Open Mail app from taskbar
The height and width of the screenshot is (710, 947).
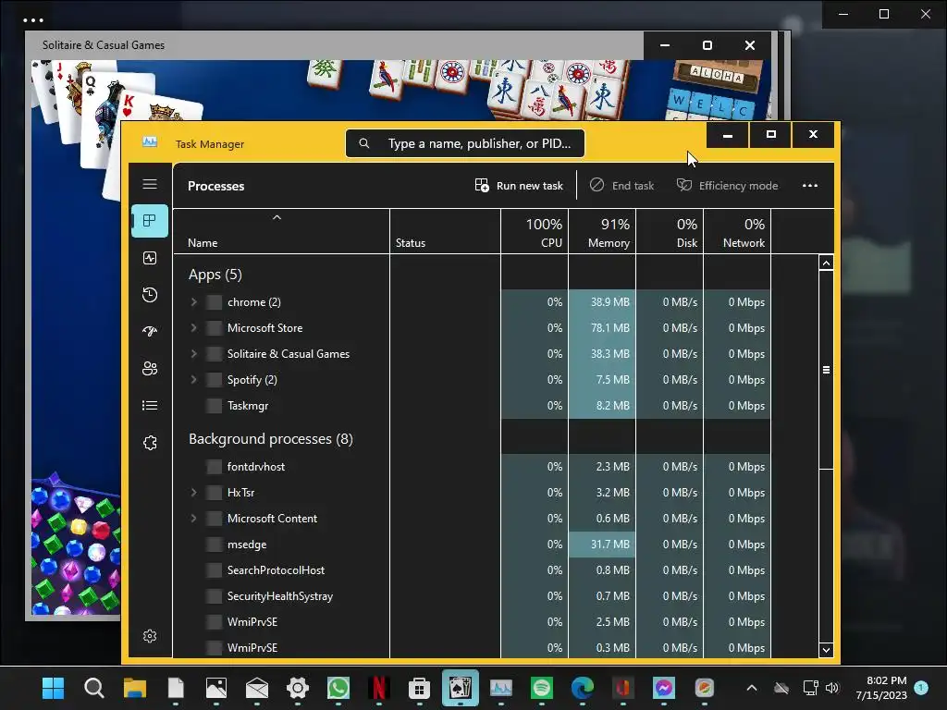(257, 688)
